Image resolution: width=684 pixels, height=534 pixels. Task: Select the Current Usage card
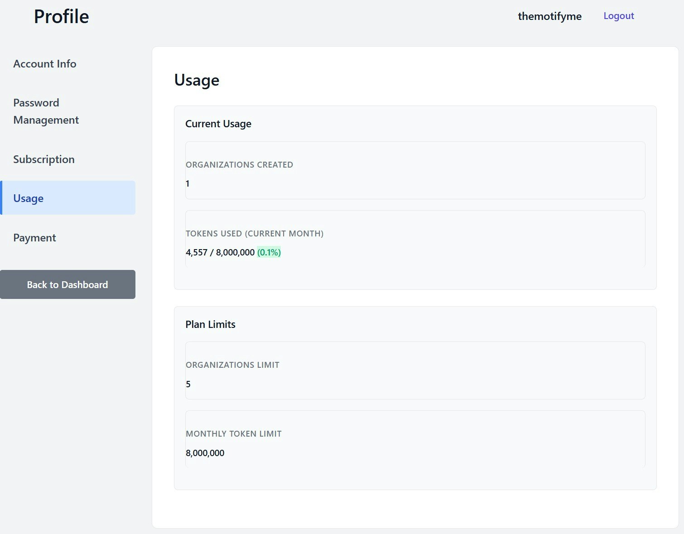coord(218,123)
